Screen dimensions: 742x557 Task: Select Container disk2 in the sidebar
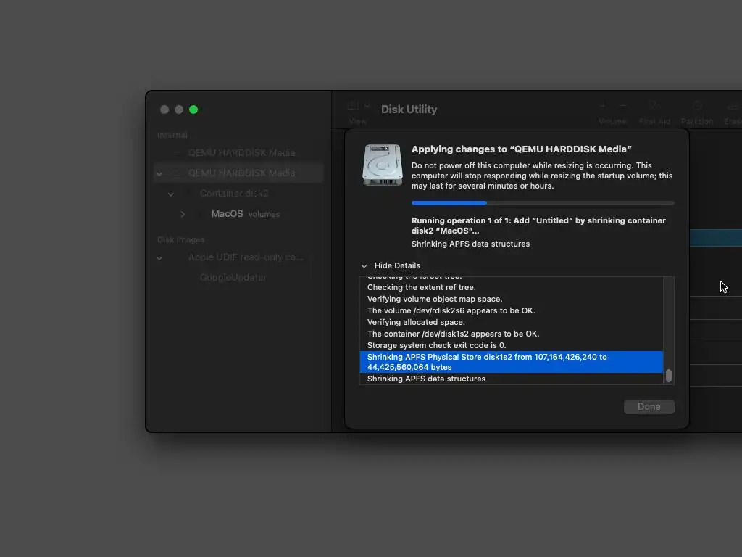coord(238,193)
